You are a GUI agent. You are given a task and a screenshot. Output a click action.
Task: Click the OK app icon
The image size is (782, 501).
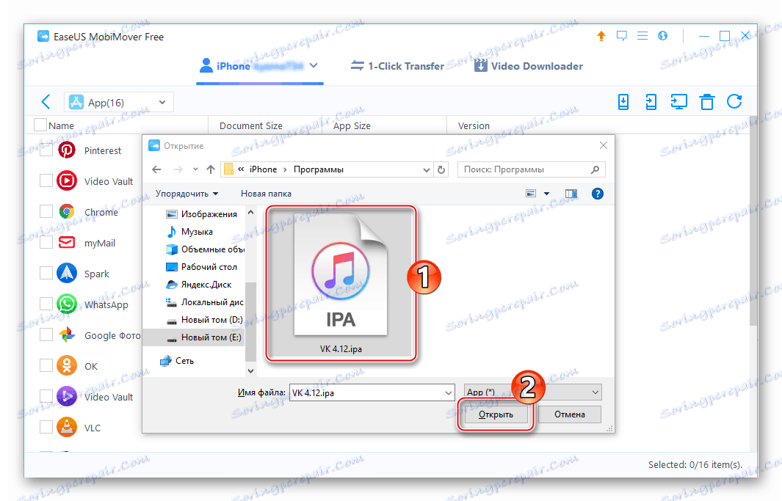67,365
